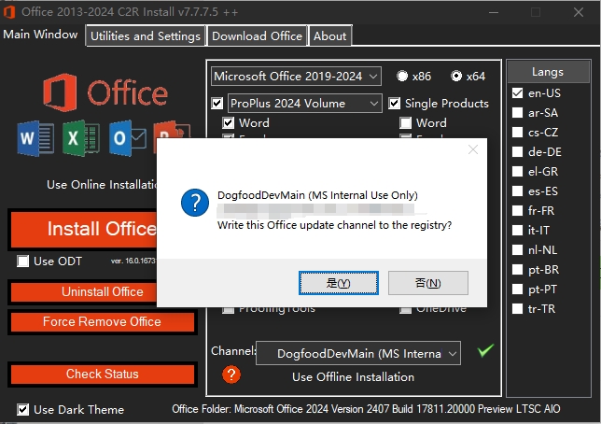This screenshot has width=601, height=424.
Task: Select the x64 architecture radio button
Action: (x=456, y=76)
